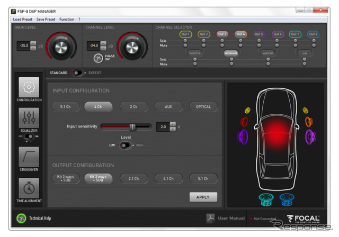Screen dimensions: 339x237
Task: Select the orange right midrange speaker
Action: point(309,122)
